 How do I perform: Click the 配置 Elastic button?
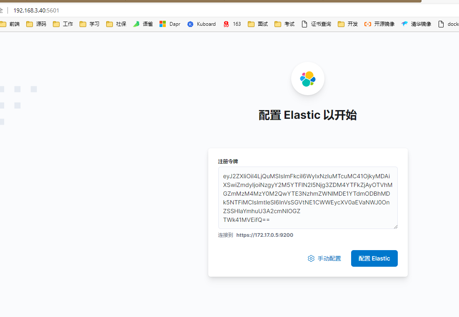coord(374,258)
